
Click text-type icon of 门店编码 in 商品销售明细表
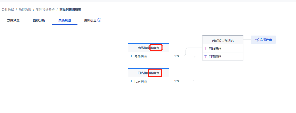click(x=206, y=56)
